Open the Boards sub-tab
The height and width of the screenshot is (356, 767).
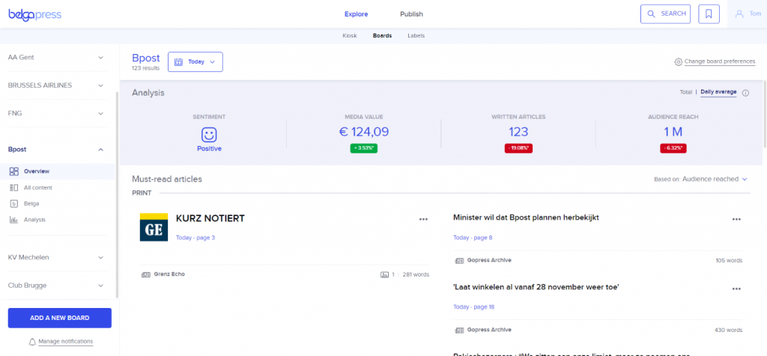point(382,36)
